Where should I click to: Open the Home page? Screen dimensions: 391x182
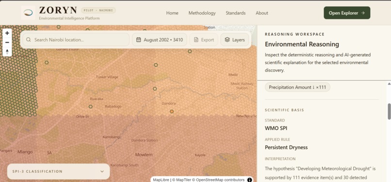point(172,13)
